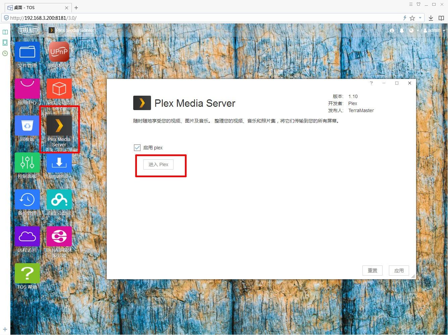The height and width of the screenshot is (335, 448).
Task: Open the notifications bell in TOS bar
Action: click(402, 31)
